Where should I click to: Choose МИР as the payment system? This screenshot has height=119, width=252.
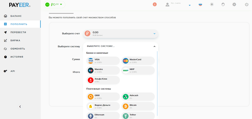coord(138,71)
